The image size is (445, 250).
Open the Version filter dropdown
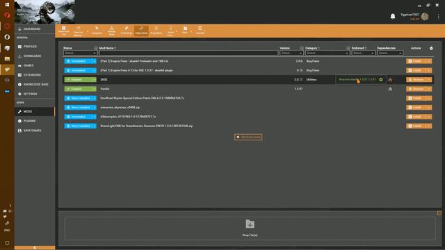(x=291, y=53)
